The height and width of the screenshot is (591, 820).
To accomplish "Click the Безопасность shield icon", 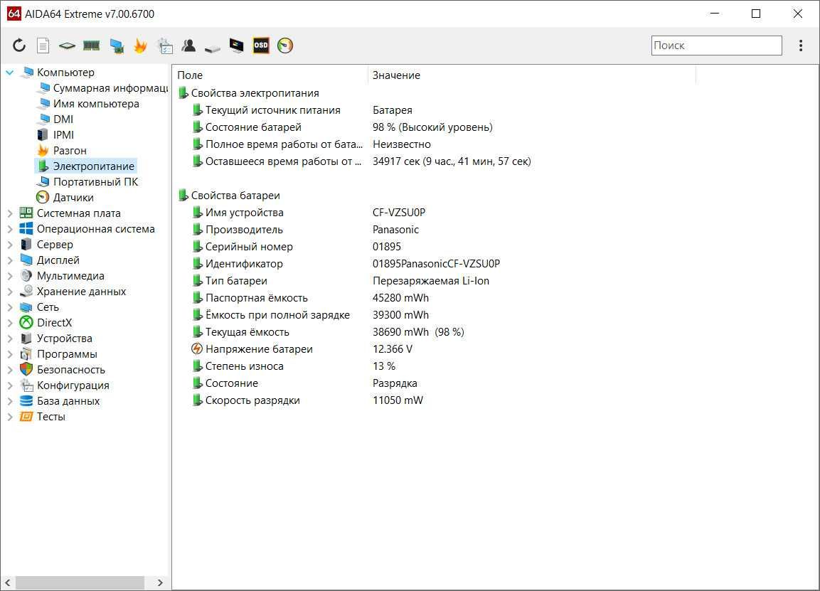I will pos(26,370).
